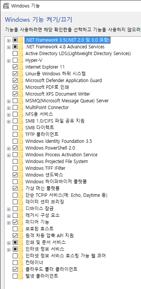Select 원격 차등 압축 API 지원 label

pyautogui.click(x=50, y=235)
